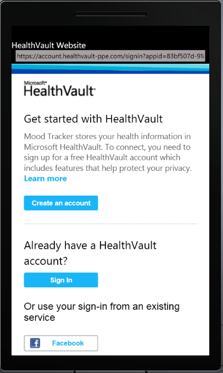This screenshot has width=223, height=373.
Task: Open the Learn more link
Action: (46, 179)
